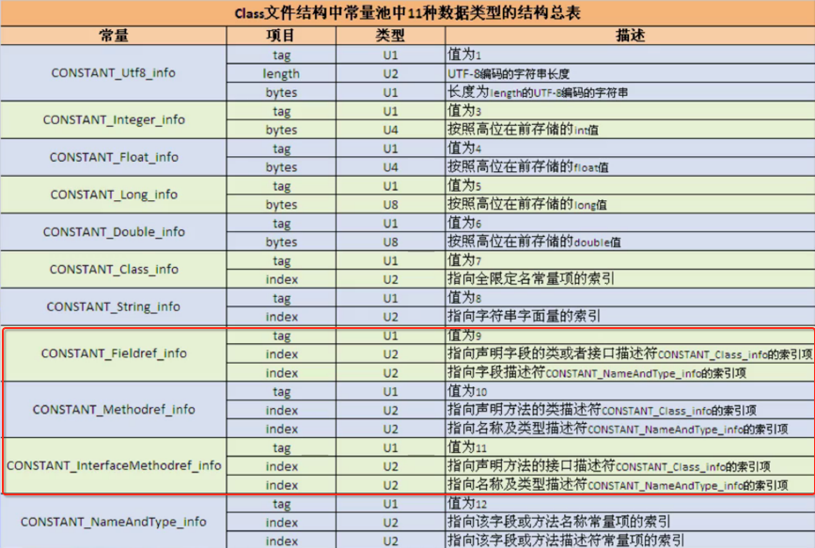Click the CONSTANT_Double_info cell
This screenshot has height=548, width=815.
coord(114,232)
